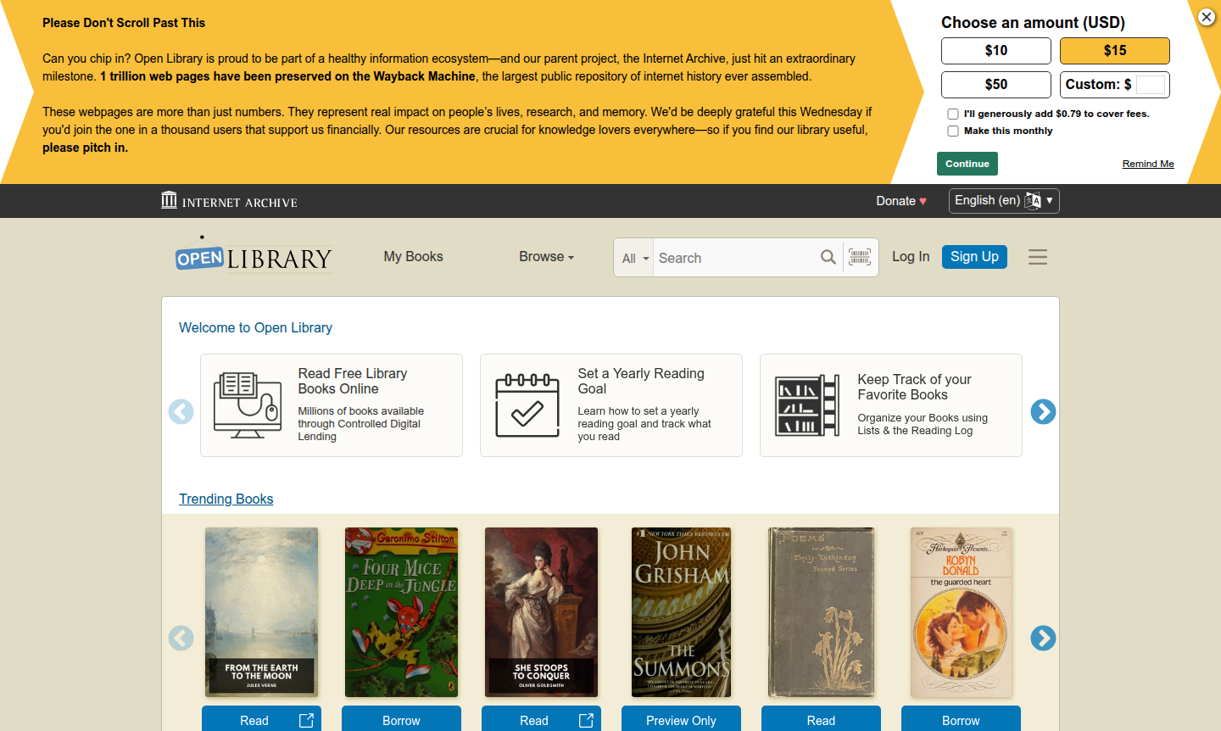Click the From the Earth to the Moon cover
The image size is (1221, 731).
(x=261, y=612)
